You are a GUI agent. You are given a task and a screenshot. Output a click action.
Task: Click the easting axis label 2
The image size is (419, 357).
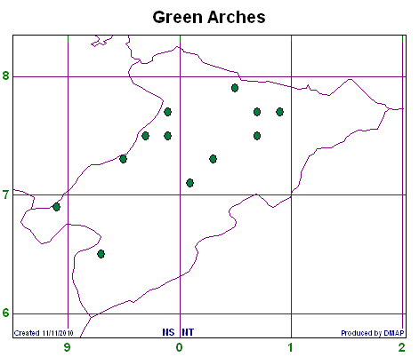402,347
